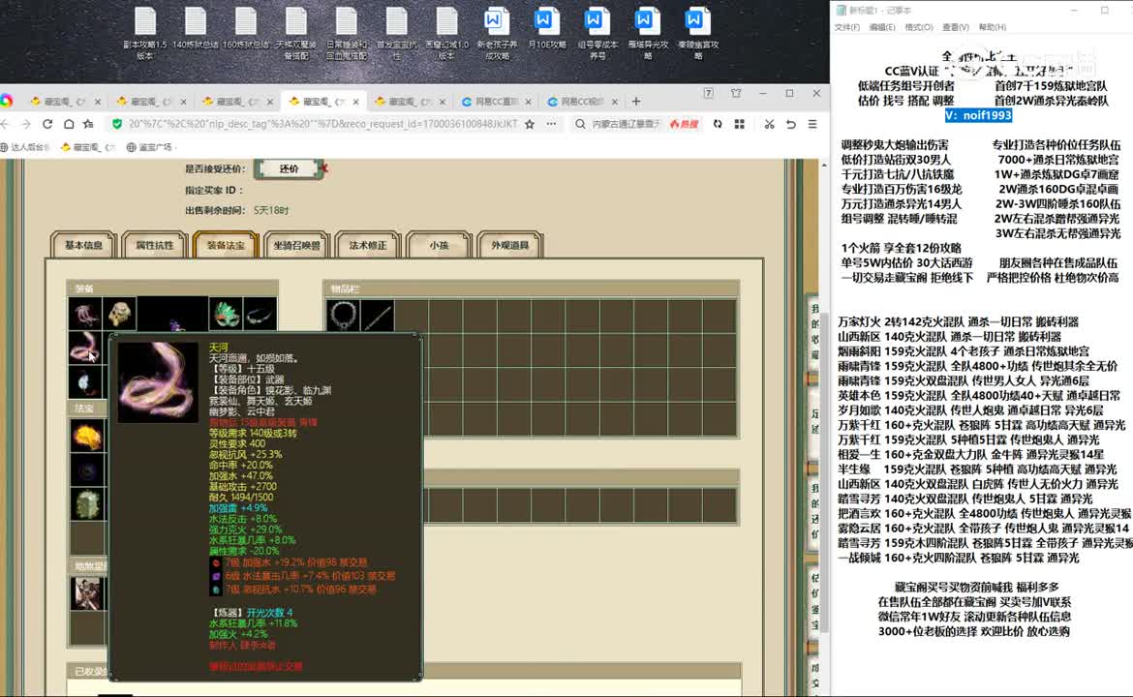
Task: Open the 法术修正 tab
Action: [x=368, y=245]
